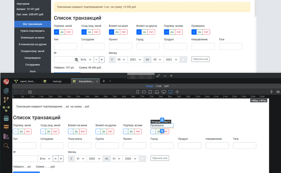Screen dimensions: 281x173
Task: Click the lightning bolt dynamic data icon
Action: click(x=271, y=92)
